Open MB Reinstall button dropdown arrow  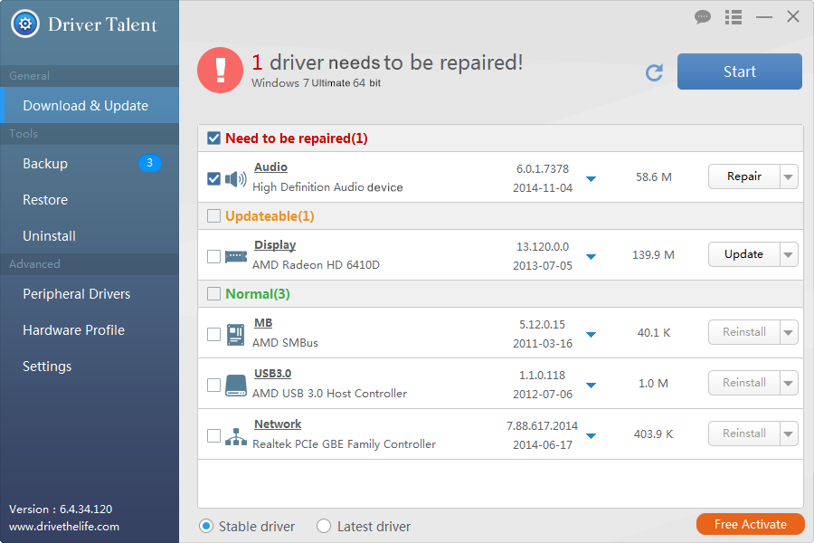[789, 332]
